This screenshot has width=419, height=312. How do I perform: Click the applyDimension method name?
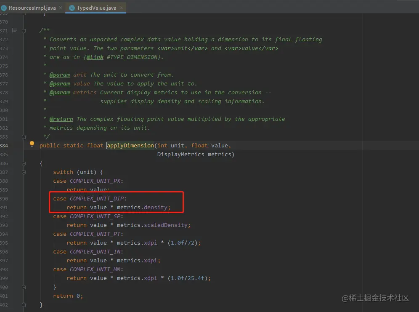[130, 145]
